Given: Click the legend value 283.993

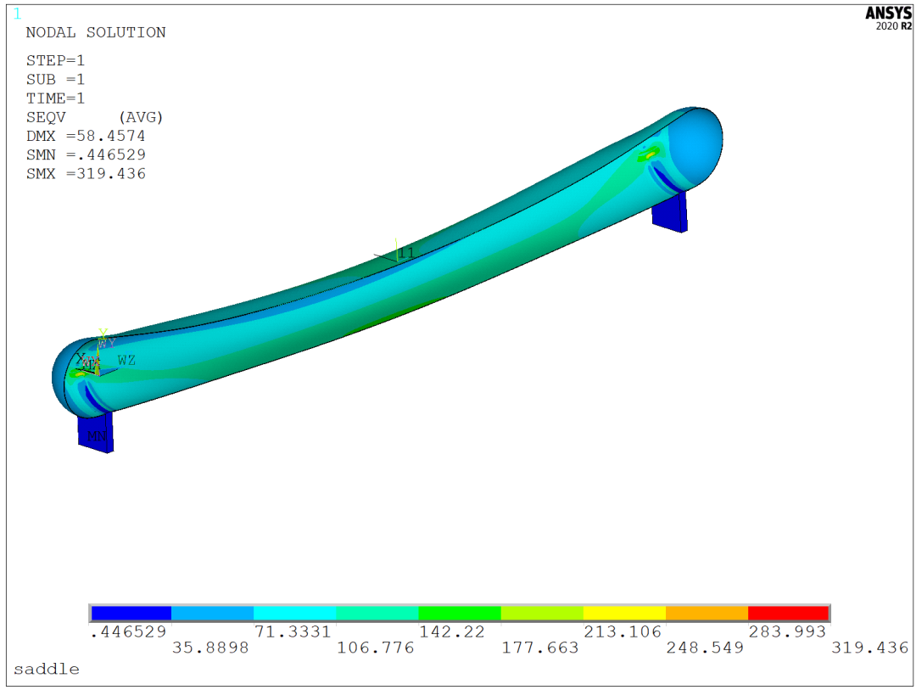Looking at the screenshot, I should point(788,632).
